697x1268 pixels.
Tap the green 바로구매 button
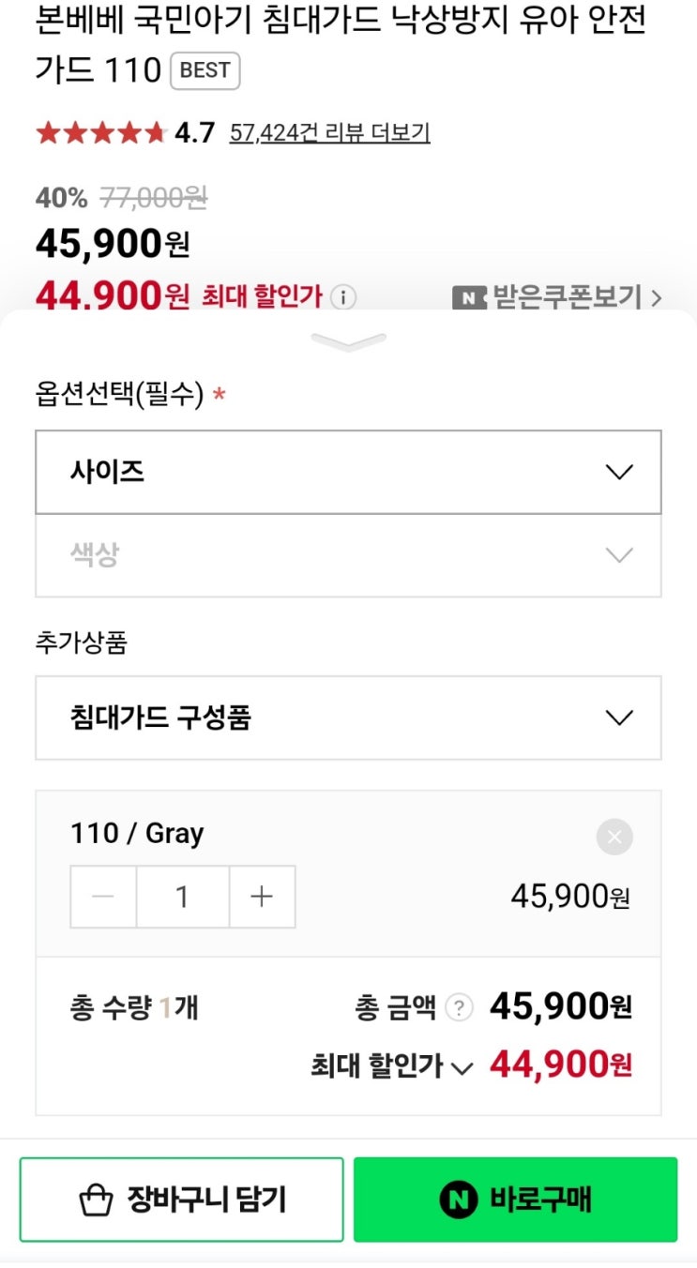coord(515,1200)
